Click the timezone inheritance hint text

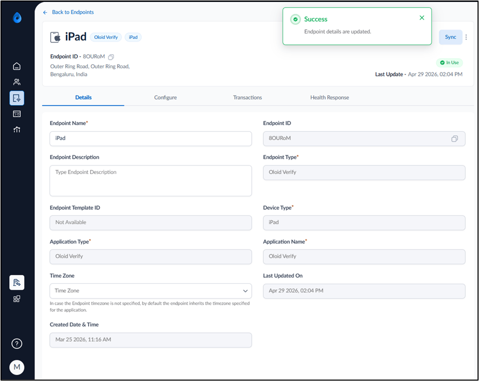point(150,307)
